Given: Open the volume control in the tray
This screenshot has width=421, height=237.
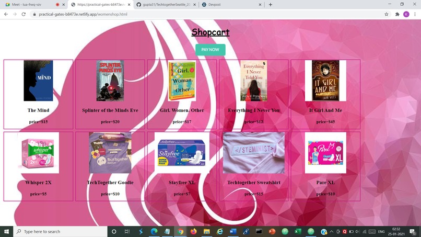Looking at the screenshot, I should (357, 231).
